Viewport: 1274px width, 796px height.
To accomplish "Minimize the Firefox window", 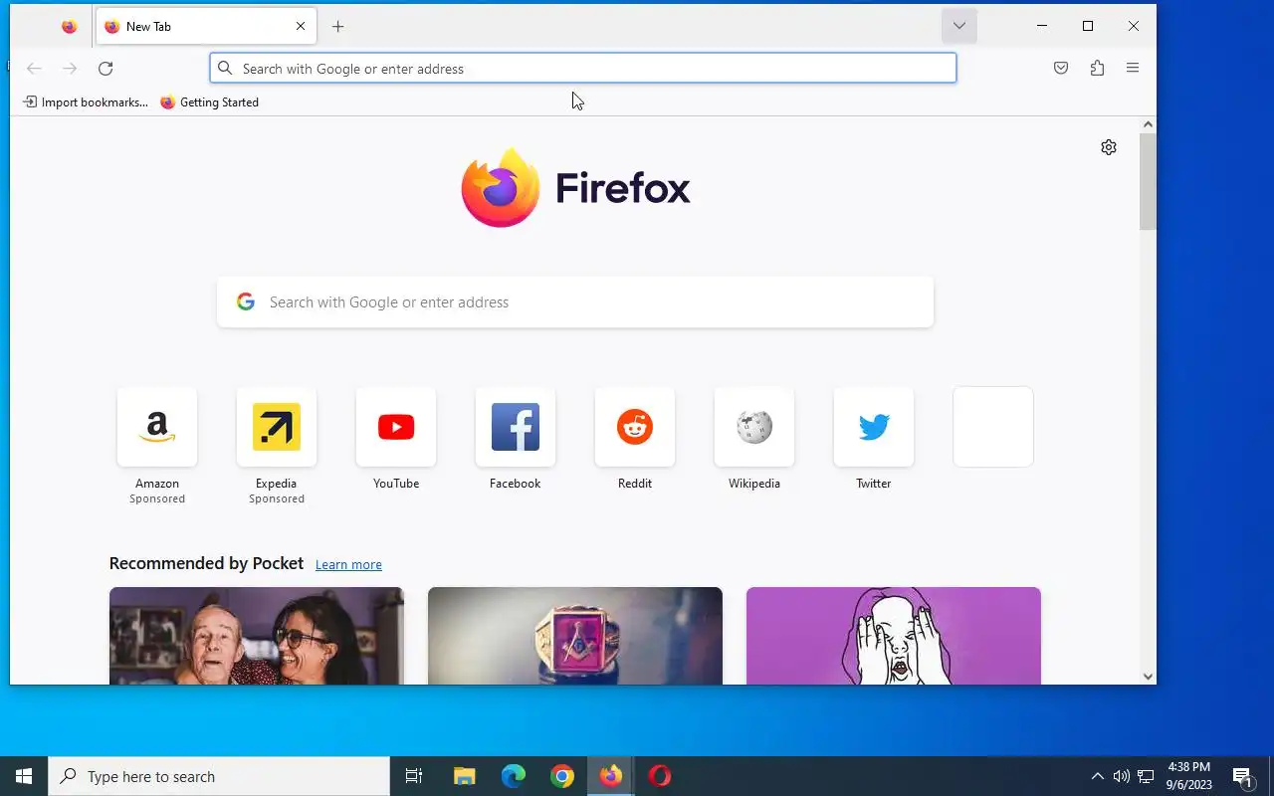I will click(1042, 26).
